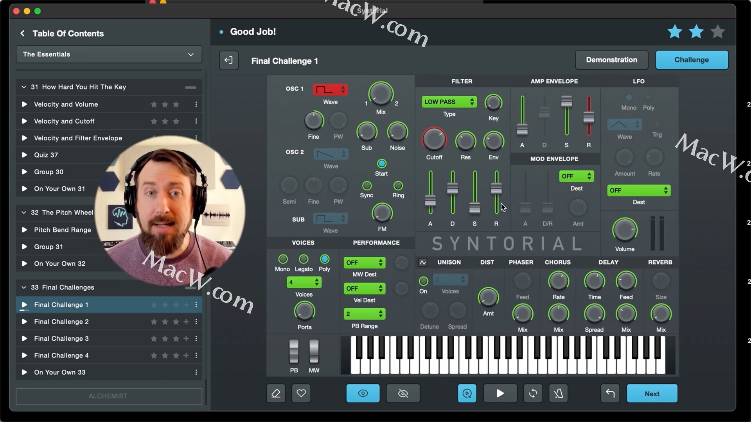Click the heart favorite icon

tap(301, 393)
